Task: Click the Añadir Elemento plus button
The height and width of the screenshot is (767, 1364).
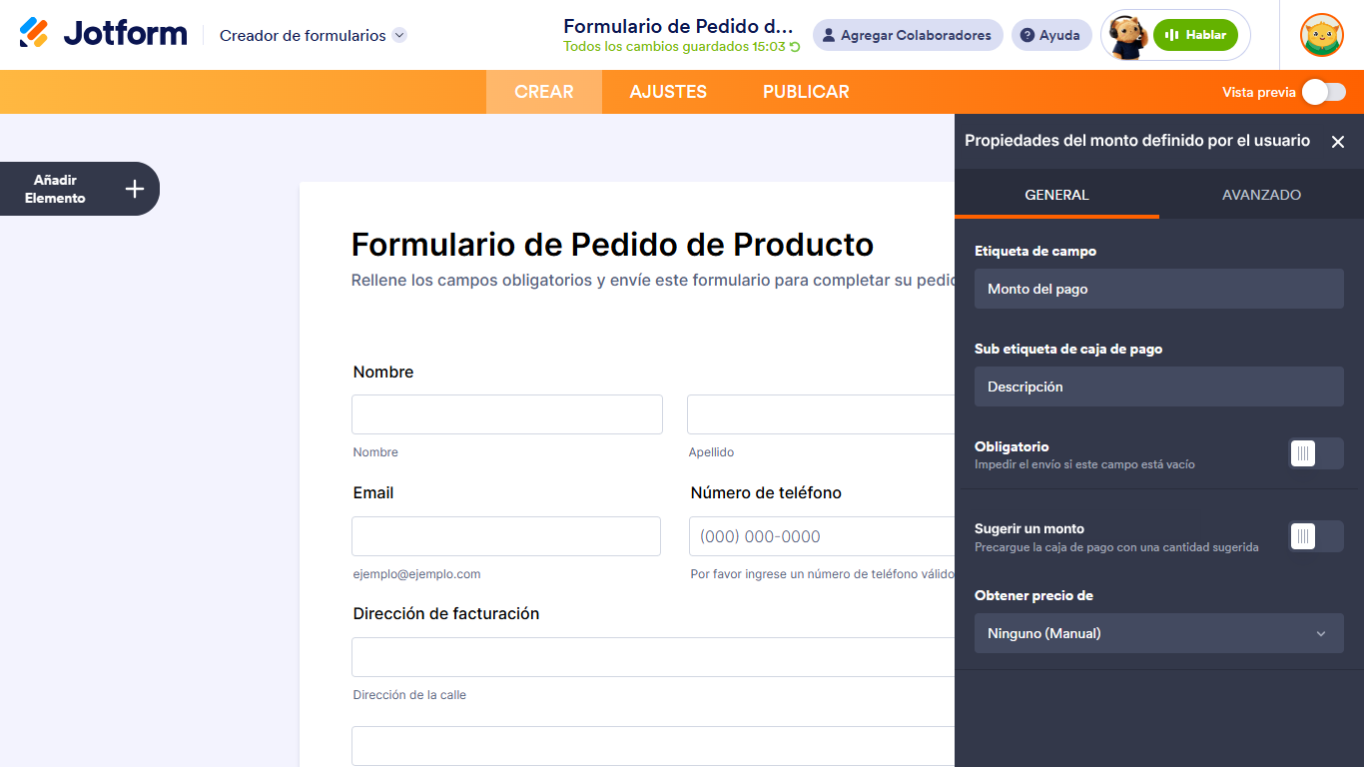Action: tap(135, 189)
